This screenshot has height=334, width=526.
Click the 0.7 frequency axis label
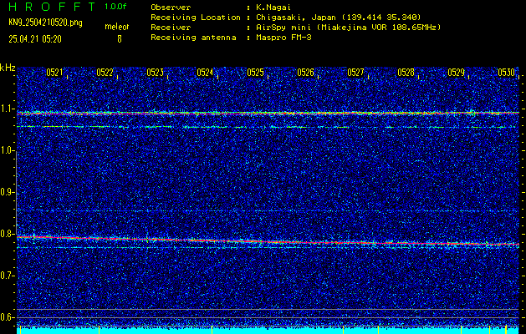click(x=8, y=276)
